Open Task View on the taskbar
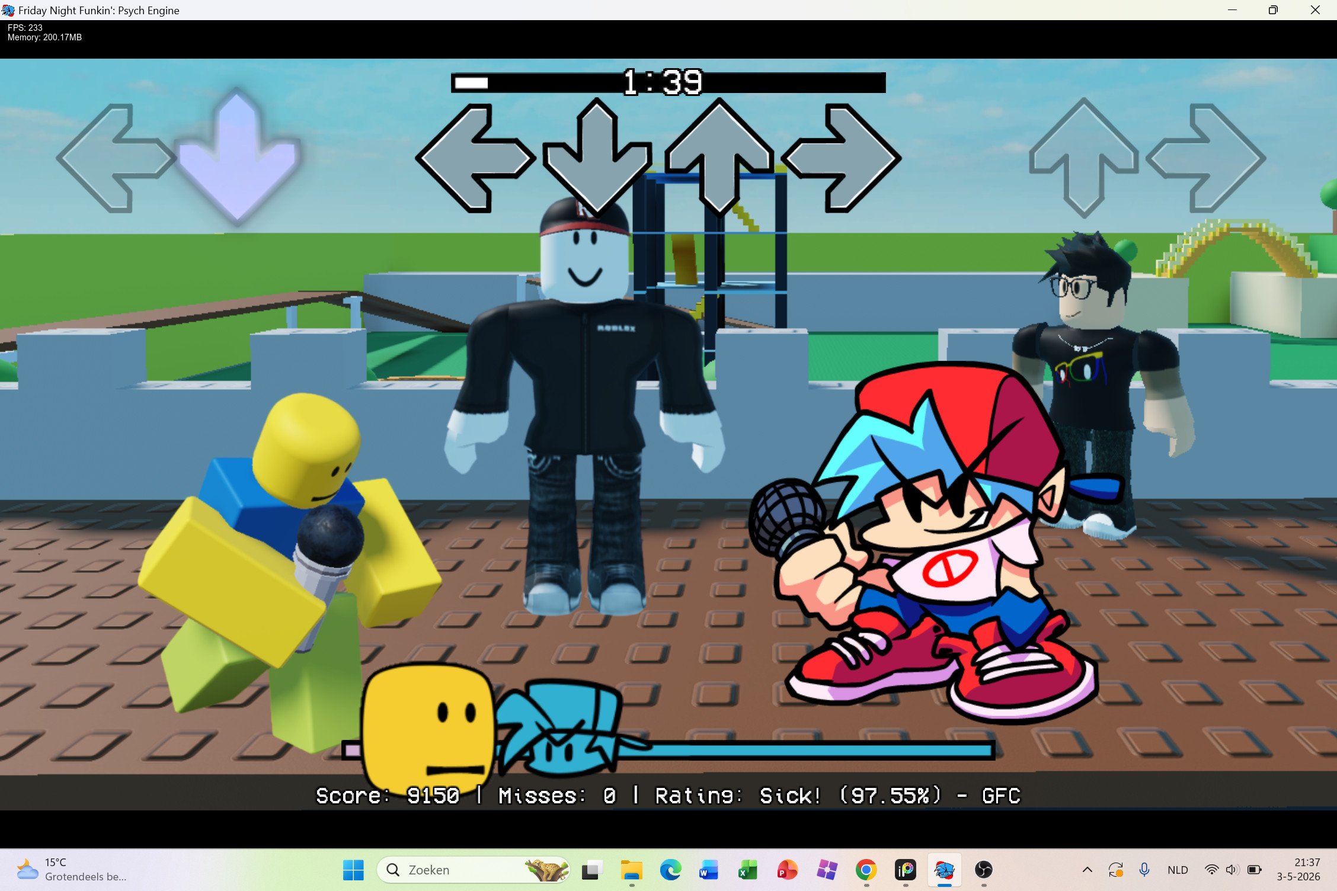The width and height of the screenshot is (1337, 891). [591, 870]
